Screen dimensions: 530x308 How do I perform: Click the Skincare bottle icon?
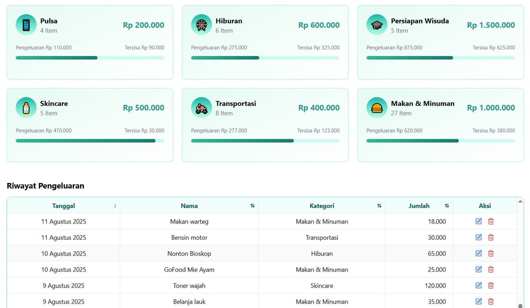tap(26, 108)
